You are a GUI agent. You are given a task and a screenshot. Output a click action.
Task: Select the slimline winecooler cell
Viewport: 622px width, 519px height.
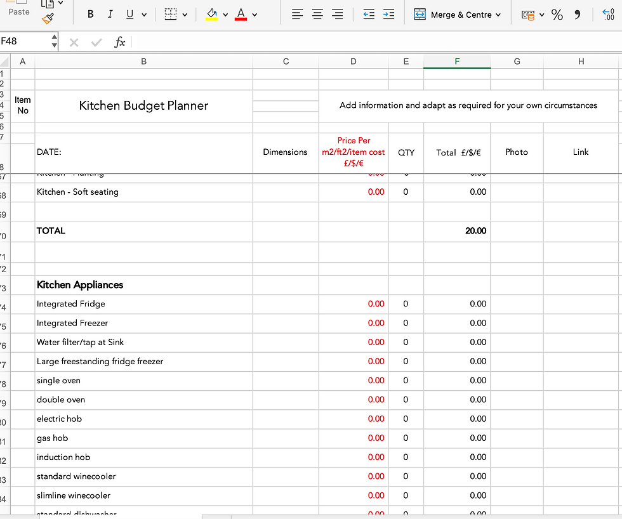143,496
